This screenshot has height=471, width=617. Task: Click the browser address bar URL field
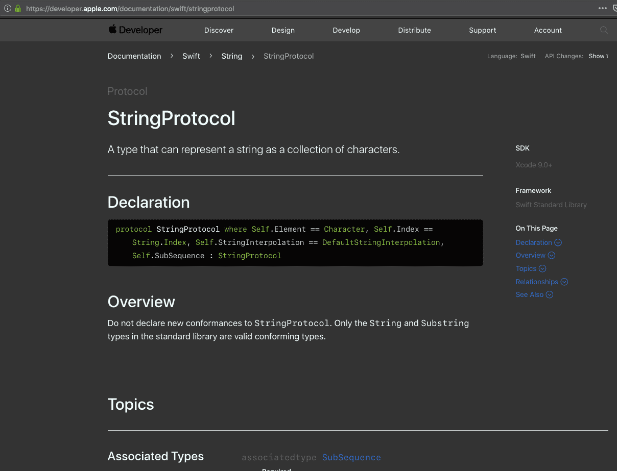(x=153, y=8)
